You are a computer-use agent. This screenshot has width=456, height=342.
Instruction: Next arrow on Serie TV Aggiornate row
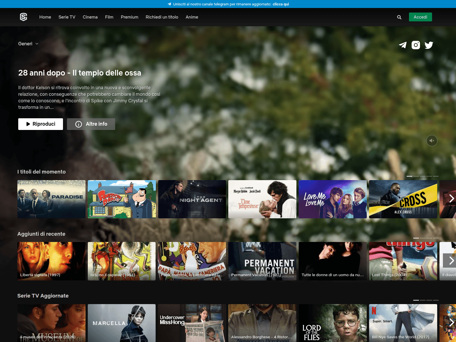[451, 323]
